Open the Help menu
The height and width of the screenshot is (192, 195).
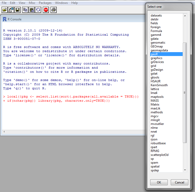74,3
